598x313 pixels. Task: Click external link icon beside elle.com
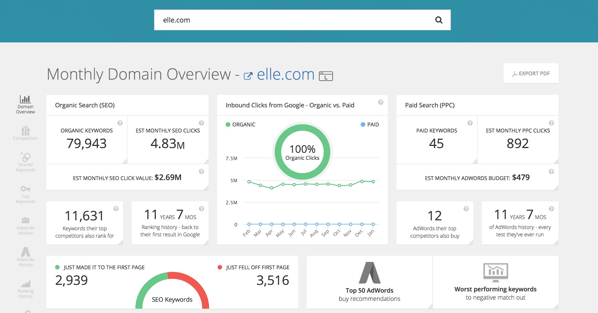tap(248, 76)
